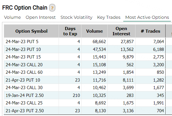The height and width of the screenshot is (116, 172).
Task: Click trades count 1,282
Action: pos(158,80)
